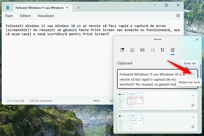Click the Ln 1, Col 224 status entry
This screenshot has width=204, height=136.
tap(16, 101)
